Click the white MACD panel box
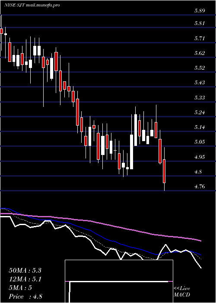 [x=119, y=281]
